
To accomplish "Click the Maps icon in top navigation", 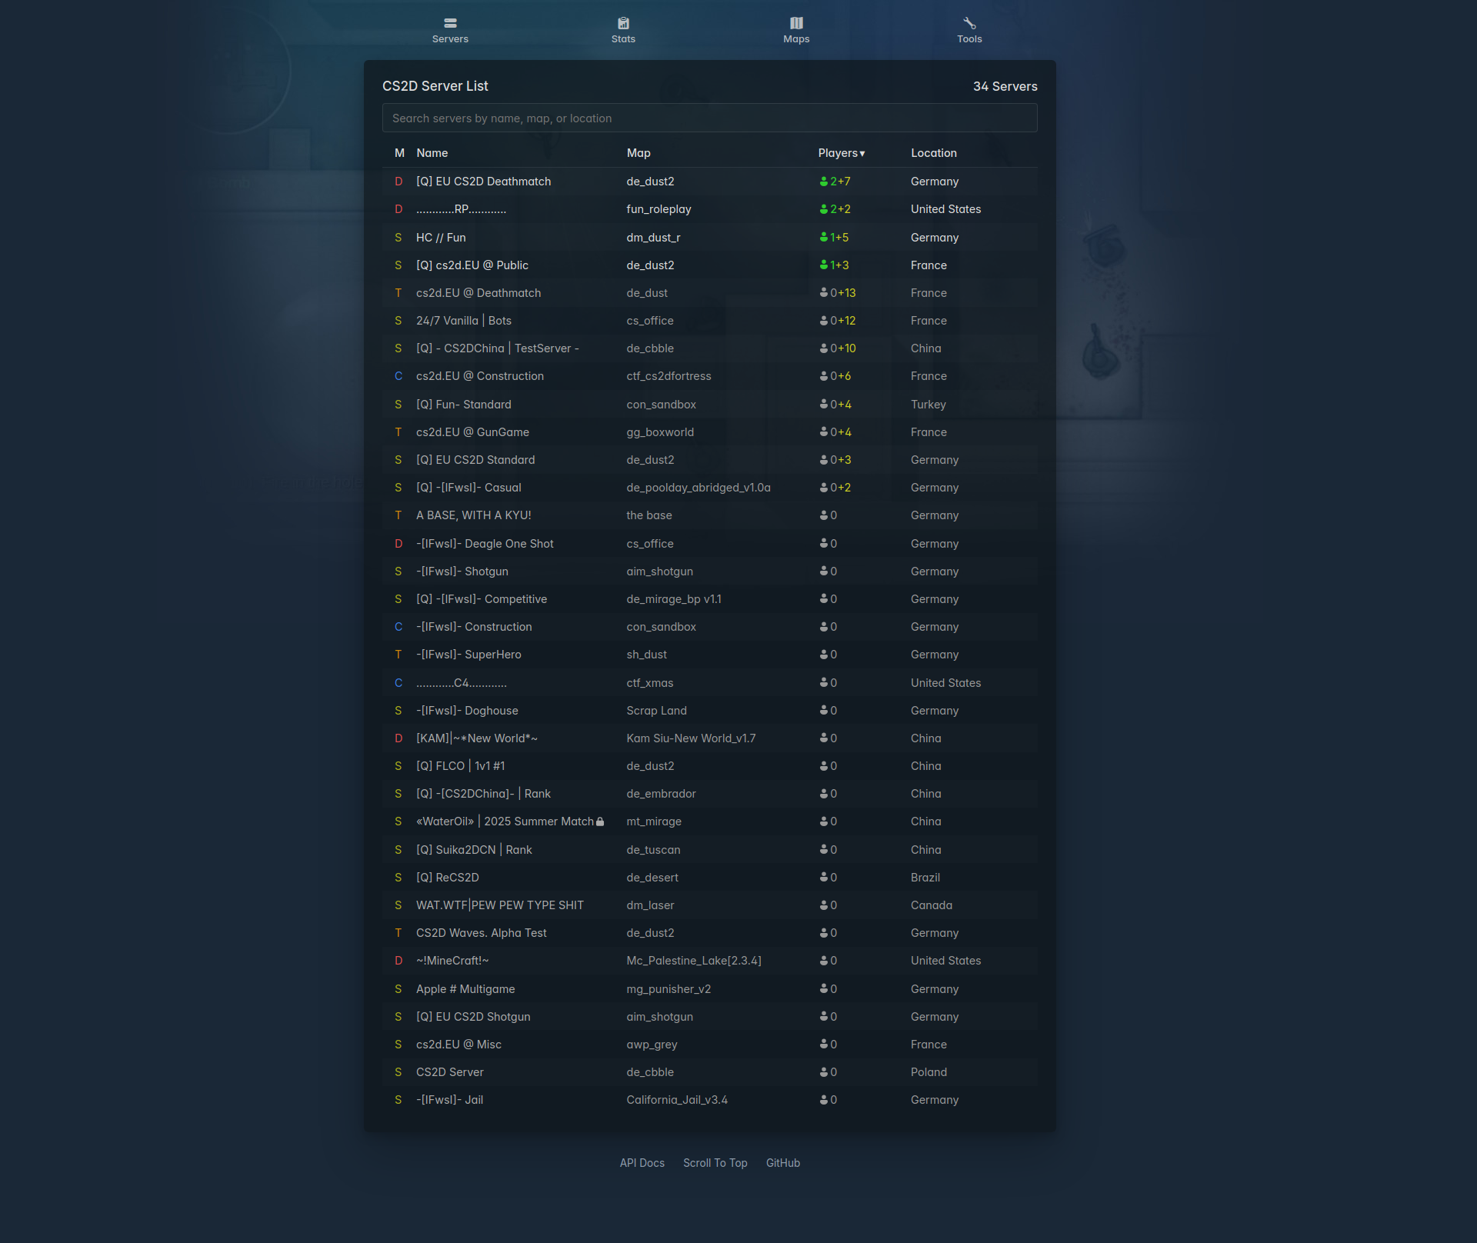I will point(796,23).
